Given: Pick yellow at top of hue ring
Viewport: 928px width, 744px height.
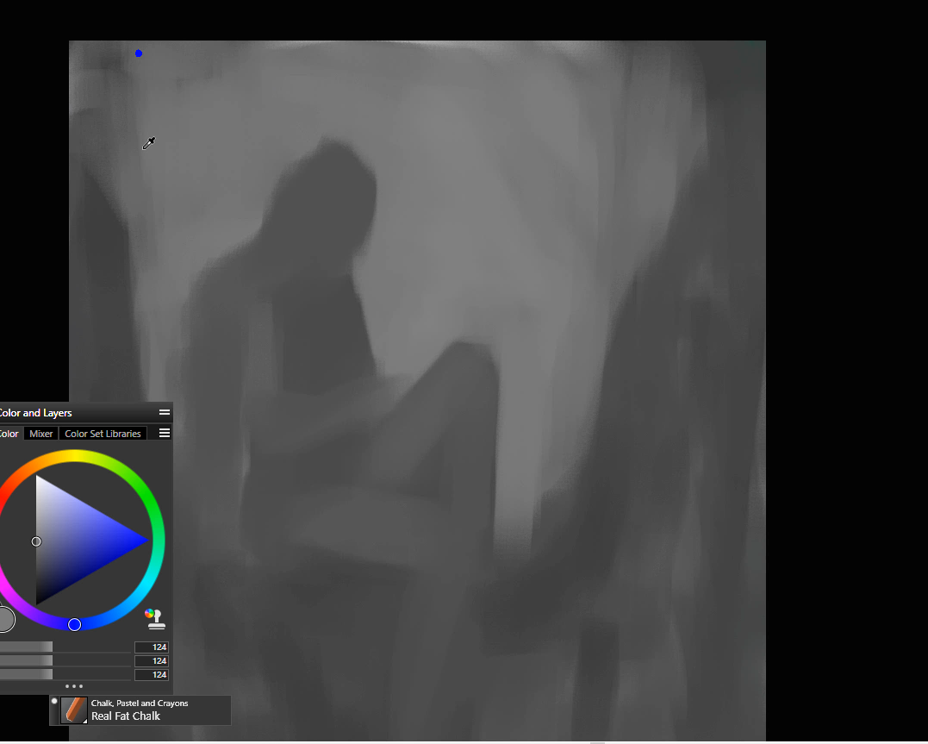Looking at the screenshot, I should coord(76,457).
